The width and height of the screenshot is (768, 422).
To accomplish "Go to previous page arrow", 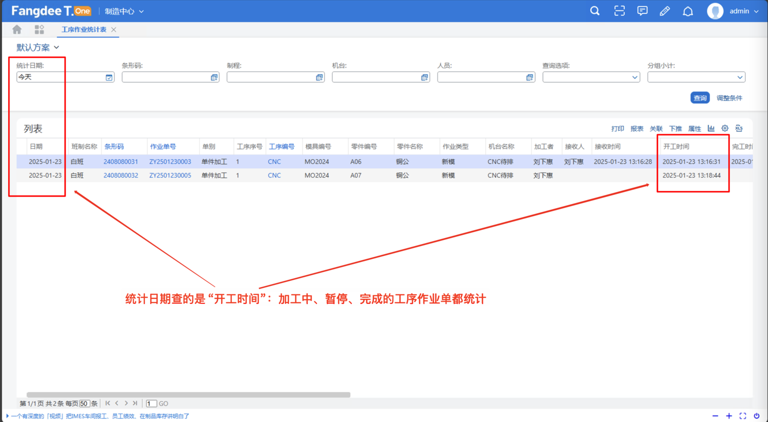I will point(117,403).
